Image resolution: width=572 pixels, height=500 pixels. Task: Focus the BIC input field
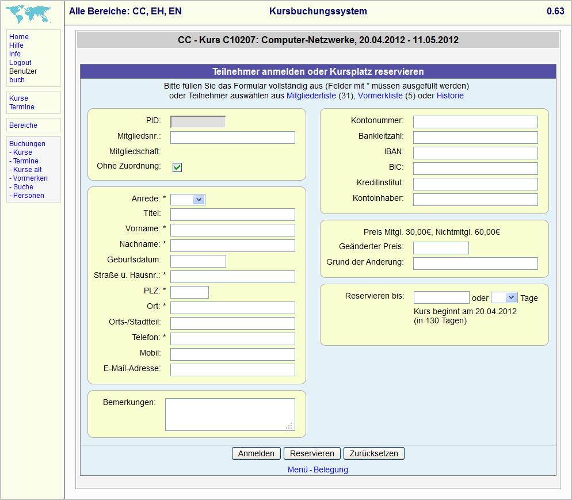pyautogui.click(x=476, y=169)
